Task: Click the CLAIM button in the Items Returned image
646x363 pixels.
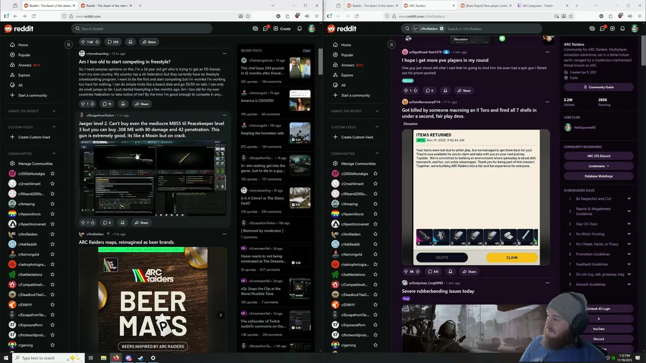Action: point(512,257)
